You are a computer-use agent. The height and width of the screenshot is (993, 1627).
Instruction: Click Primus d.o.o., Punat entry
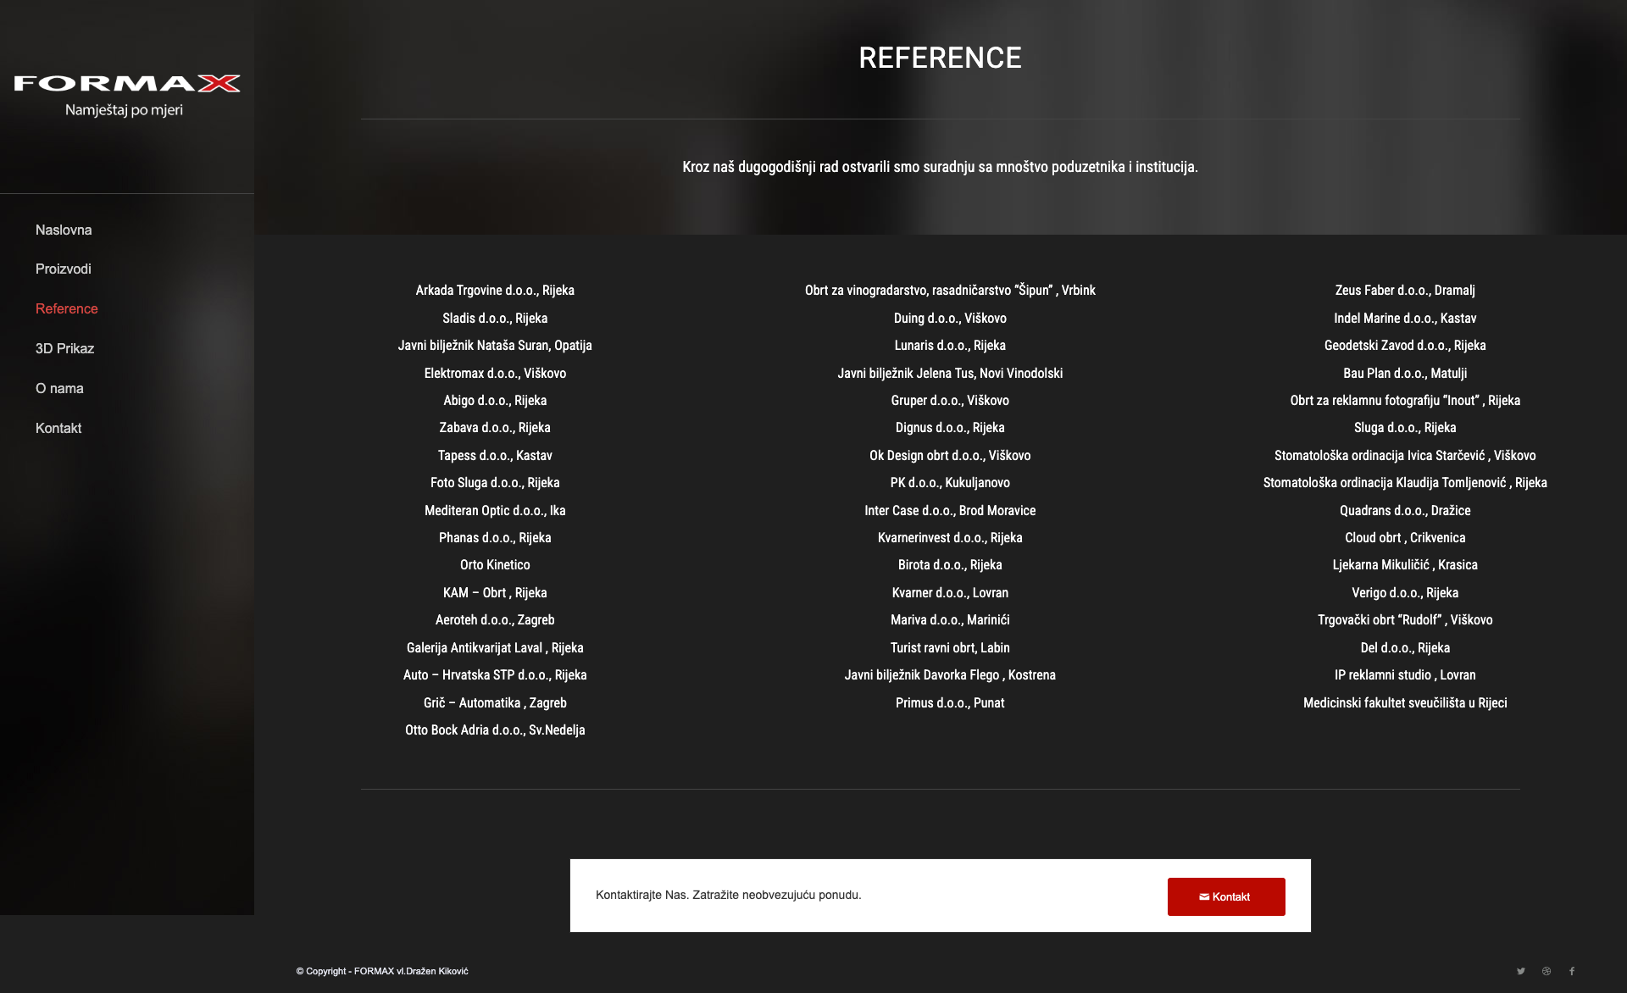pyautogui.click(x=950, y=703)
